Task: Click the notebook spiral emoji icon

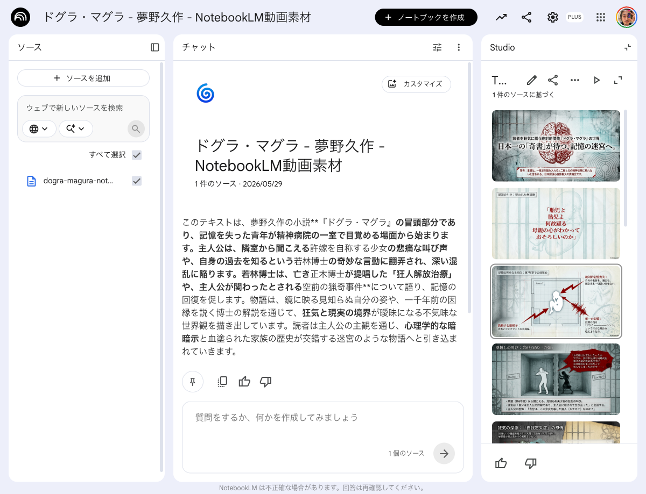Action: click(x=205, y=93)
